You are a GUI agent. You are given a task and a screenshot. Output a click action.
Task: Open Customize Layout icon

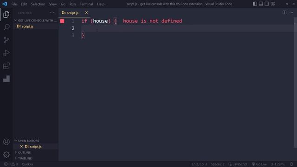273,4
